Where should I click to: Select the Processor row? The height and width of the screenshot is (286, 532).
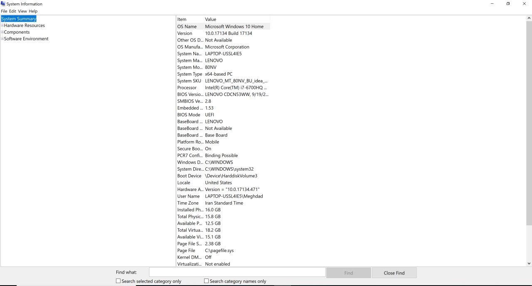(223, 88)
